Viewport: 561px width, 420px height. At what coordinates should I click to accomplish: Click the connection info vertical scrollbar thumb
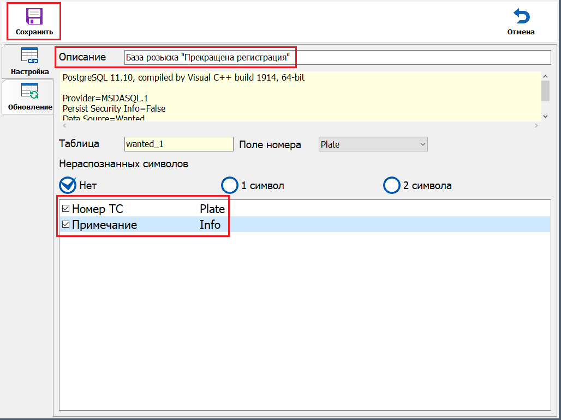pyautogui.click(x=545, y=90)
